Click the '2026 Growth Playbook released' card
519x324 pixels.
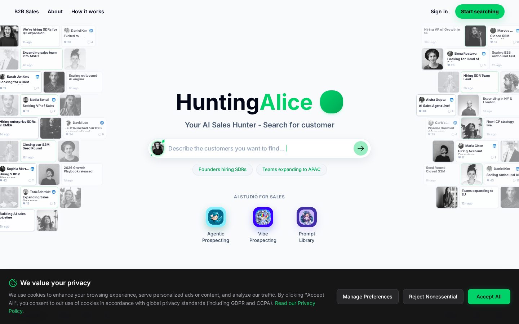[x=82, y=174]
